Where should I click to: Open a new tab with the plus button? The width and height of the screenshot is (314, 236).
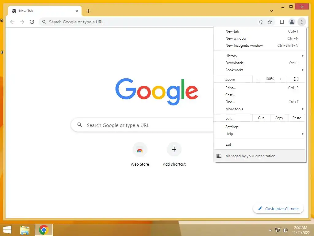tap(88, 11)
